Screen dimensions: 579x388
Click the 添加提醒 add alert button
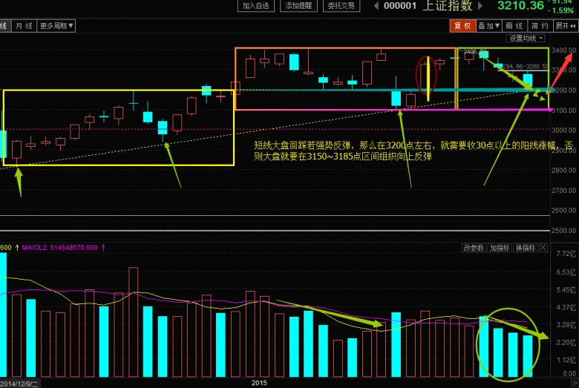(x=298, y=6)
